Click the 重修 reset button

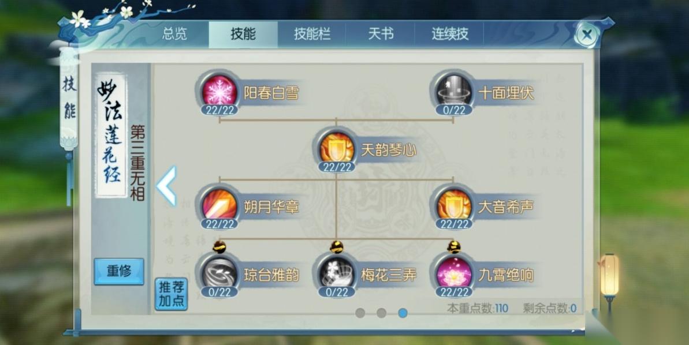(x=119, y=271)
